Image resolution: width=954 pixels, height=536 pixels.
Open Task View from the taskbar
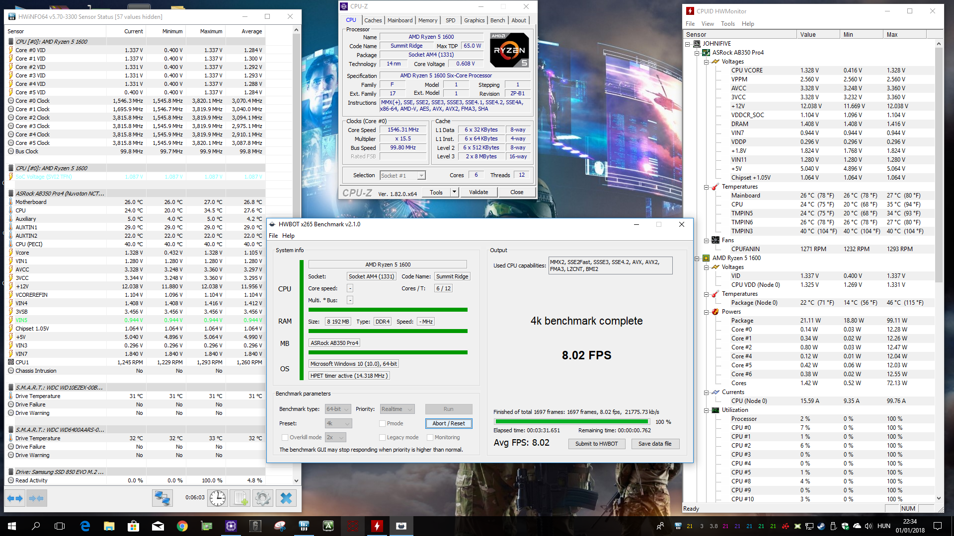pyautogui.click(x=60, y=526)
